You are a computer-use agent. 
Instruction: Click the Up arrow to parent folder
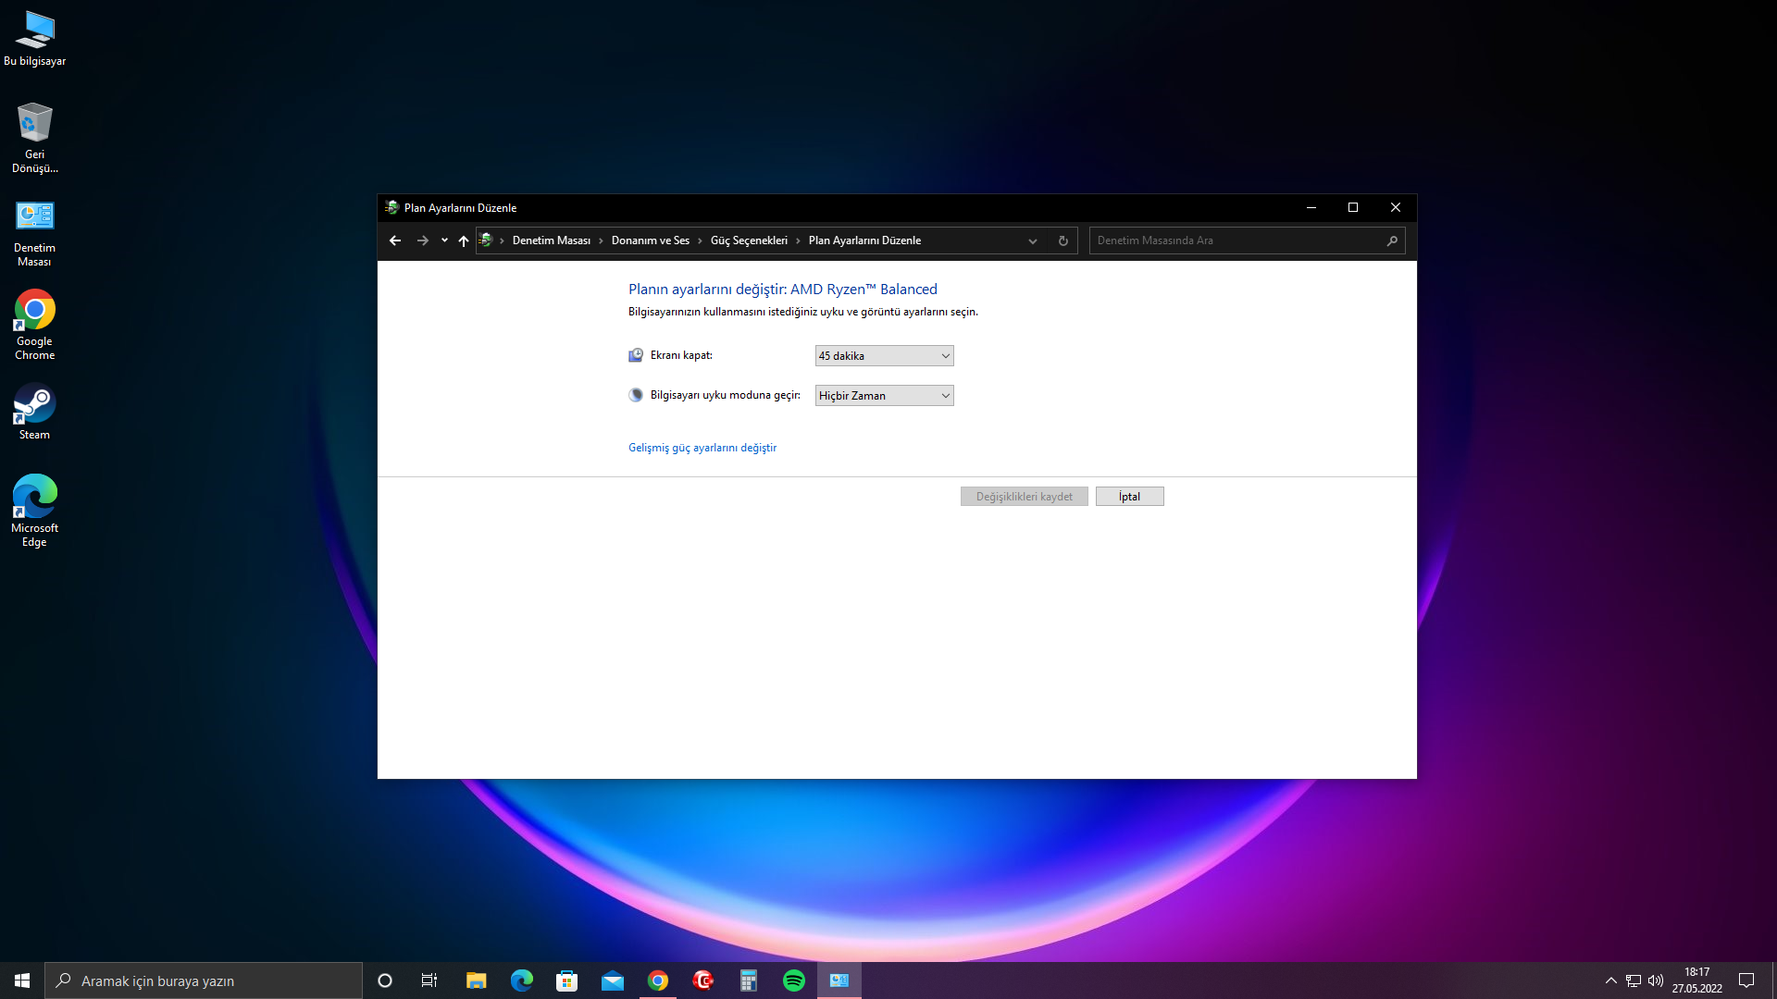coord(464,240)
